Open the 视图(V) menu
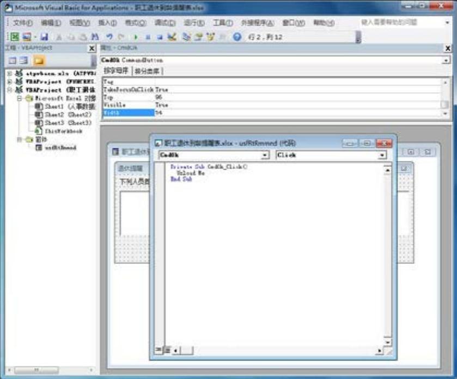The image size is (457, 379). [x=80, y=23]
